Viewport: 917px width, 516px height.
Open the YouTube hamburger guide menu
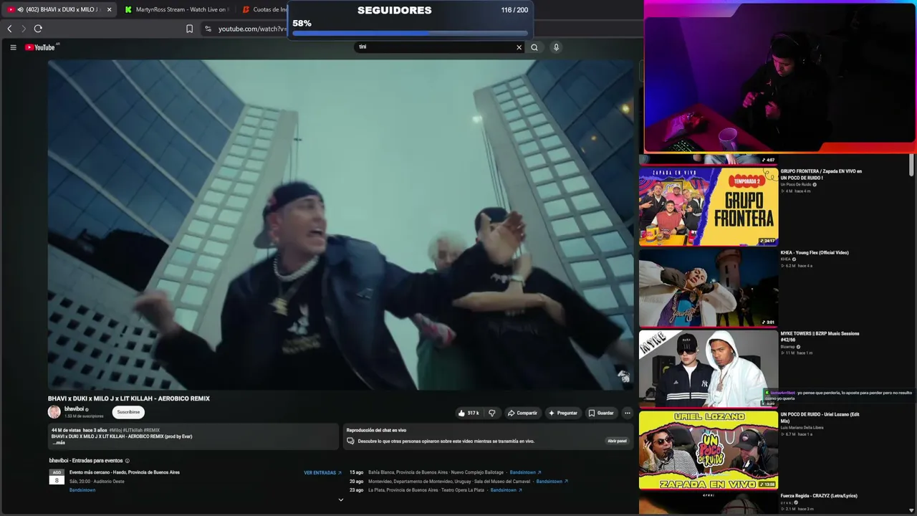pos(13,47)
